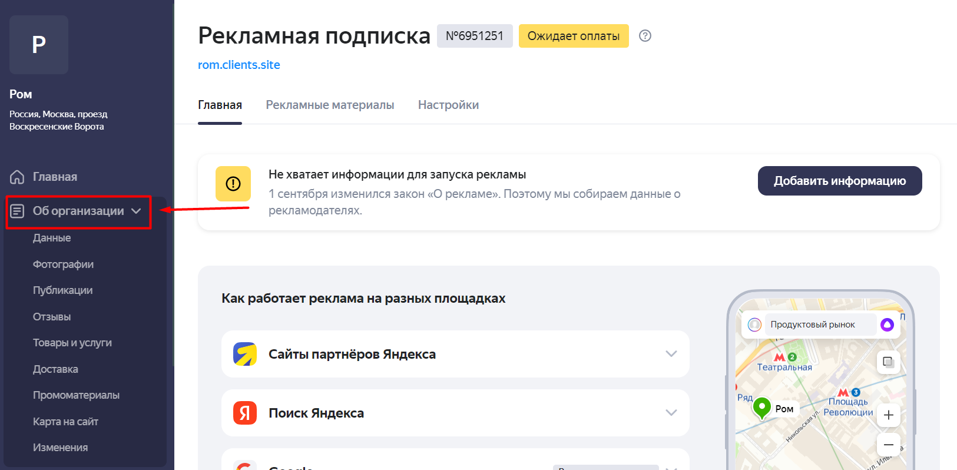Zoom out the map with minus button
The image size is (957, 470).
pos(888,445)
